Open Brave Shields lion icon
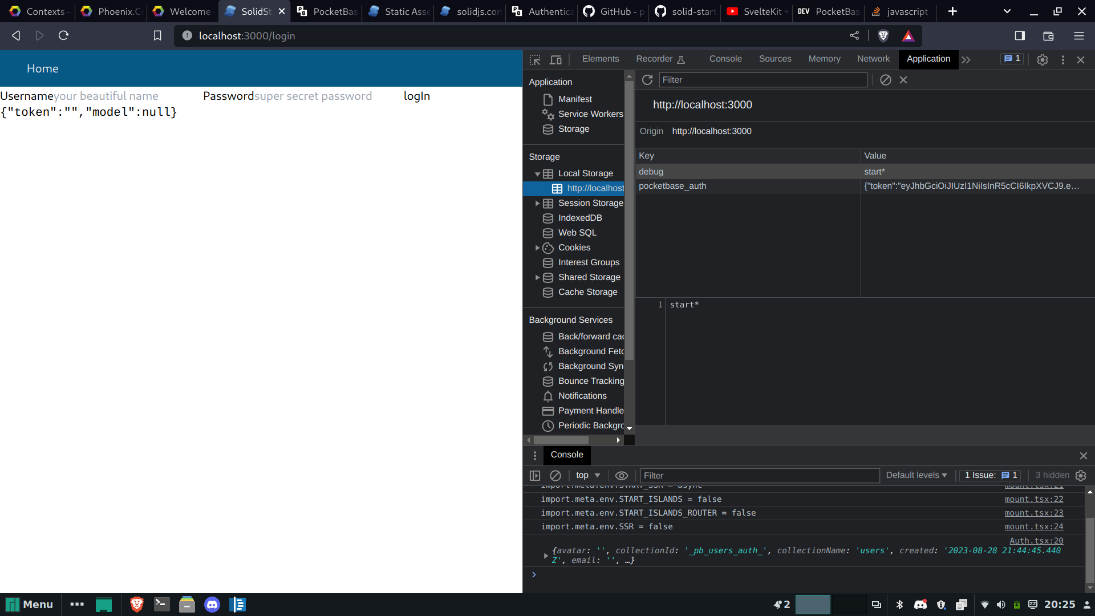 pyautogui.click(x=883, y=35)
